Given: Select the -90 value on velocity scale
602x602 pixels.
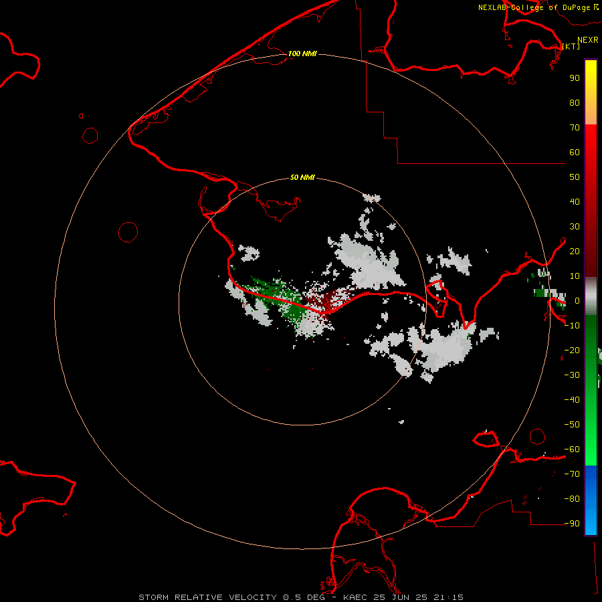Looking at the screenshot, I should 572,524.
